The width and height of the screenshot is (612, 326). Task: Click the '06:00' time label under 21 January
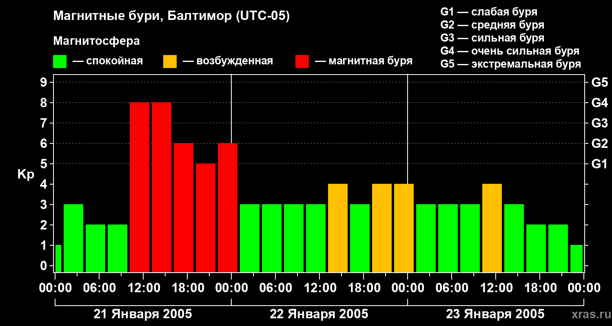pyautogui.click(x=99, y=288)
